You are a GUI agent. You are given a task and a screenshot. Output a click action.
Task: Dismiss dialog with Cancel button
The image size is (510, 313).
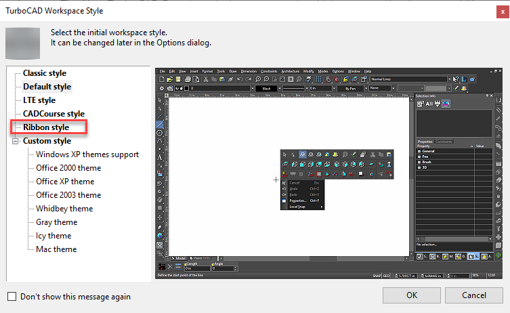pos(474,295)
